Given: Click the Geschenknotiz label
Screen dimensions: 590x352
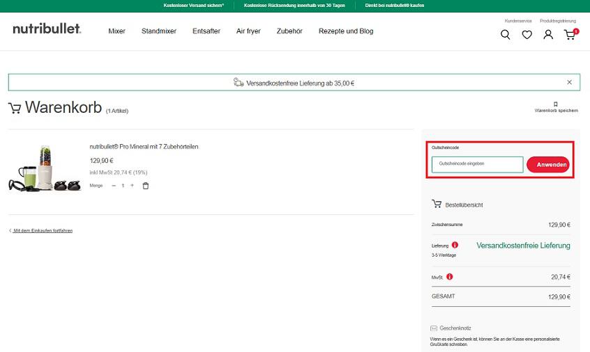Looking at the screenshot, I should tap(455, 328).
